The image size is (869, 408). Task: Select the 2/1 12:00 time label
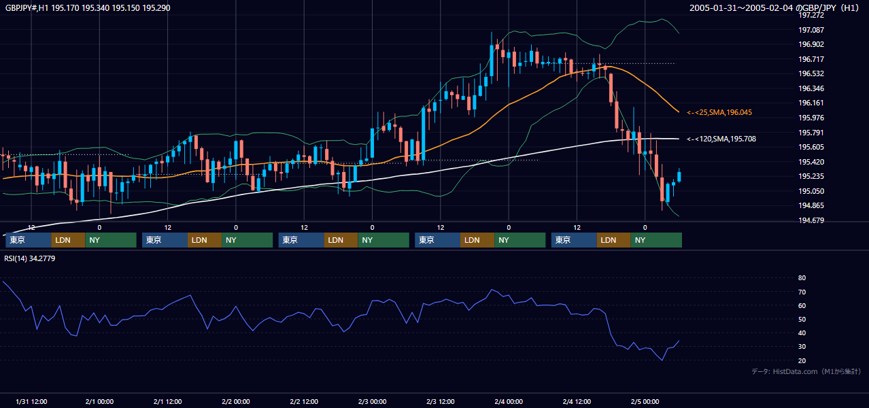167,401
